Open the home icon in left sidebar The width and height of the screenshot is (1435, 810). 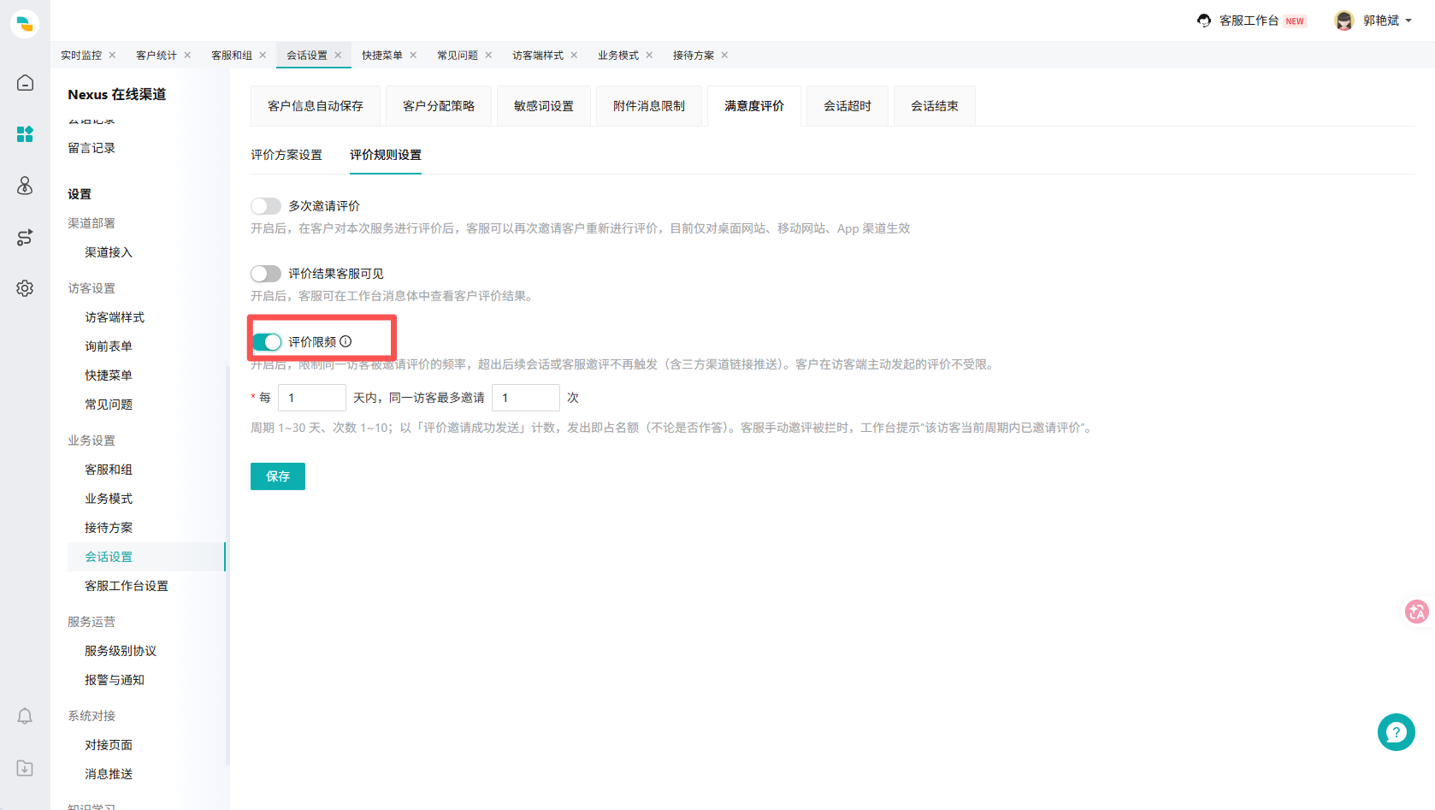click(25, 83)
